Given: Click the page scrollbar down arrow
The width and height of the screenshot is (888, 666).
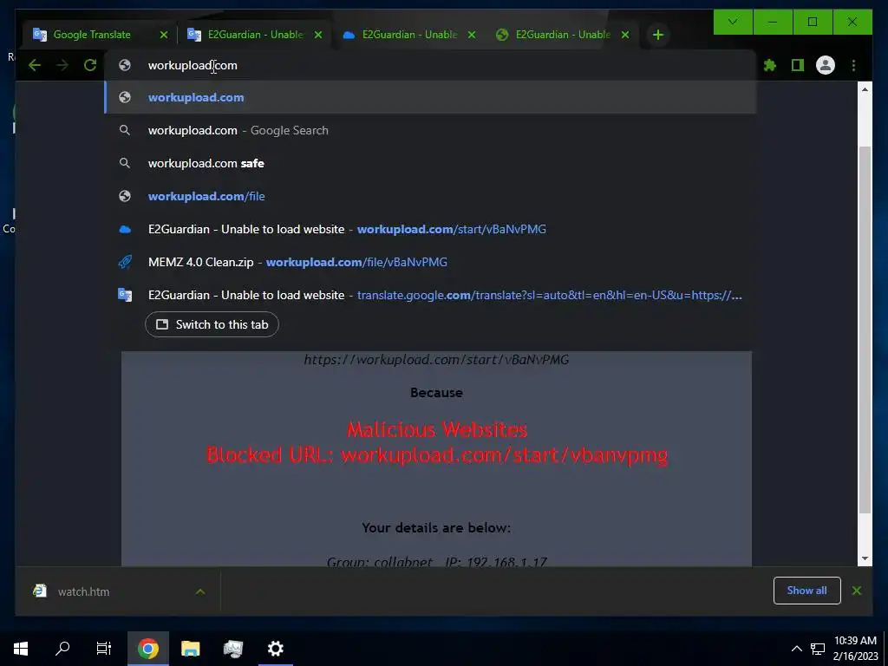Looking at the screenshot, I should pyautogui.click(x=865, y=558).
